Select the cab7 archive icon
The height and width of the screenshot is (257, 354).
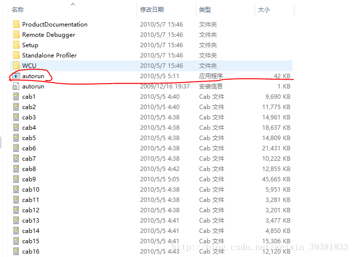click(16, 159)
